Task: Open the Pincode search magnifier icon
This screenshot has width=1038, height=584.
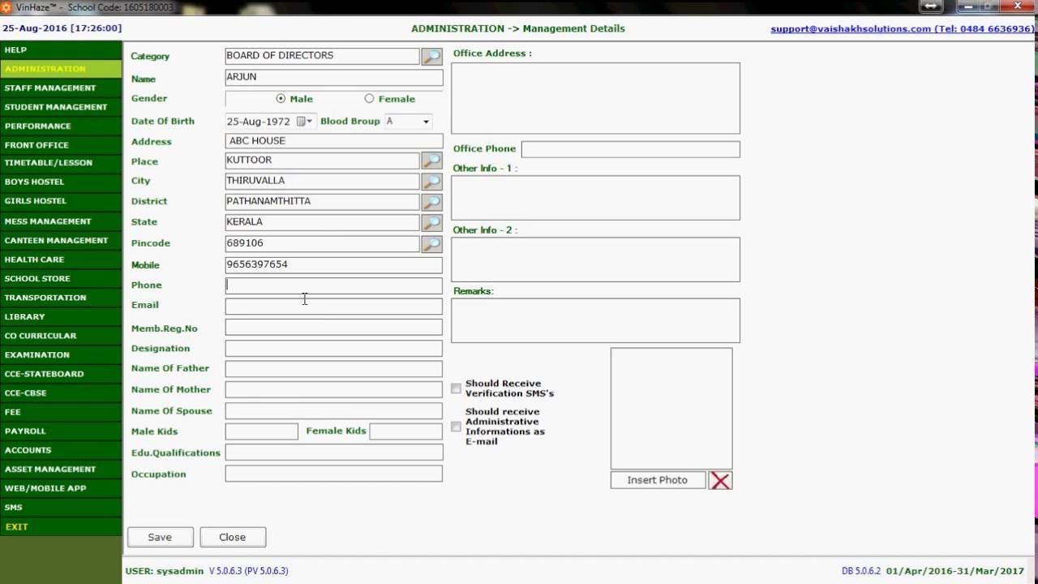Action: click(431, 243)
